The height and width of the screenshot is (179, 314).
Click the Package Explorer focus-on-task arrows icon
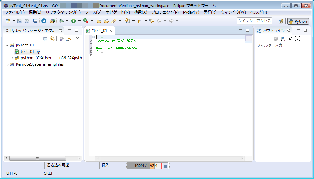68,39
